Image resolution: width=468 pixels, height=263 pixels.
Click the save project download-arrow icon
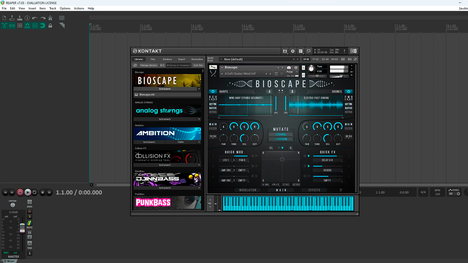pos(20,18)
